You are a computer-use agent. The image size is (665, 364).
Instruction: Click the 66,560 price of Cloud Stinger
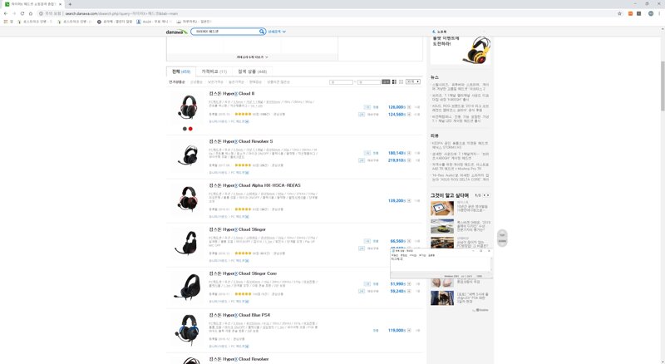[398, 241]
